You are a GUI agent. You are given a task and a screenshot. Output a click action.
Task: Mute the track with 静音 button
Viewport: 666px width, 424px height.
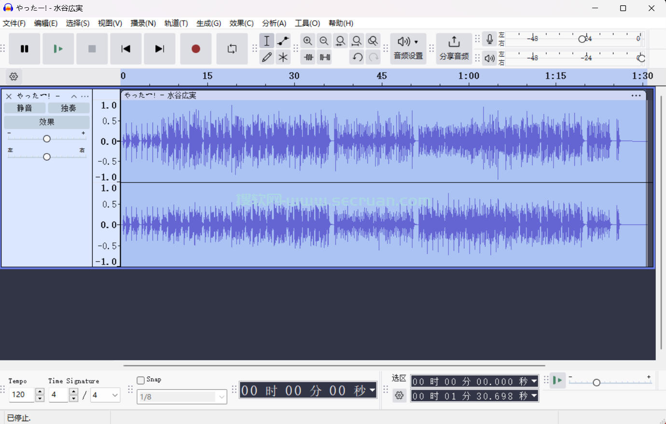point(25,108)
